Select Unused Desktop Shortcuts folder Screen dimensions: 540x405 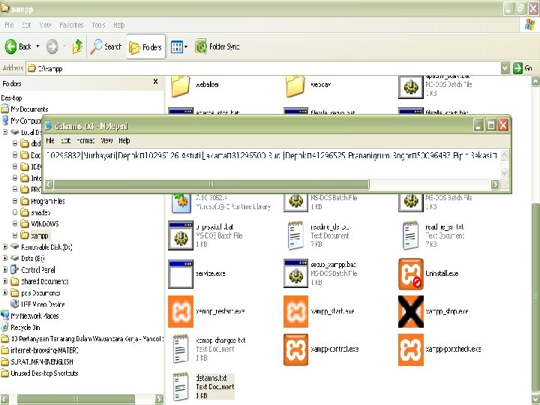[44, 373]
